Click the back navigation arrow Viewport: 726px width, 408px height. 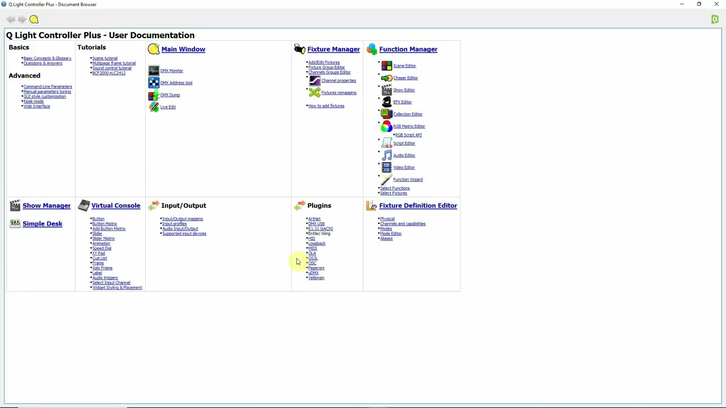(x=11, y=20)
